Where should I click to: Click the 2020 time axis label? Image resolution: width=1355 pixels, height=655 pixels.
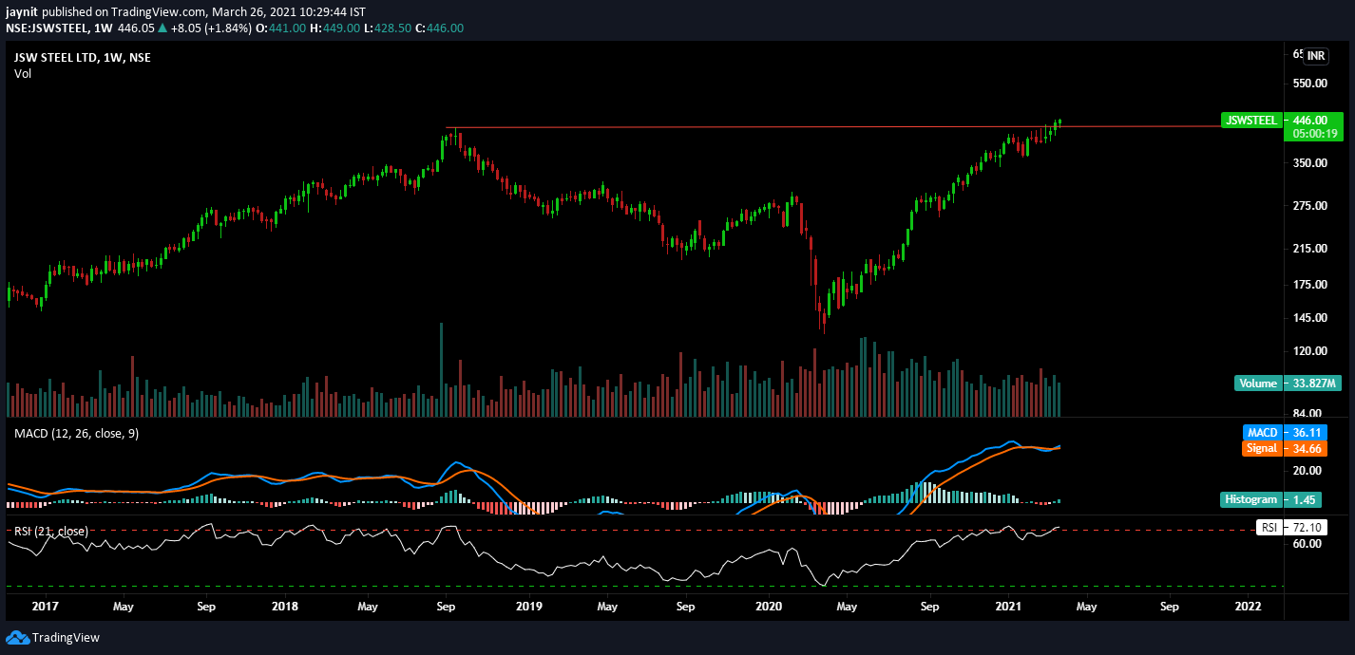768,606
